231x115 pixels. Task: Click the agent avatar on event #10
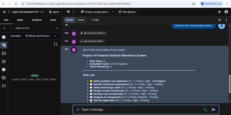(x=74, y=34)
